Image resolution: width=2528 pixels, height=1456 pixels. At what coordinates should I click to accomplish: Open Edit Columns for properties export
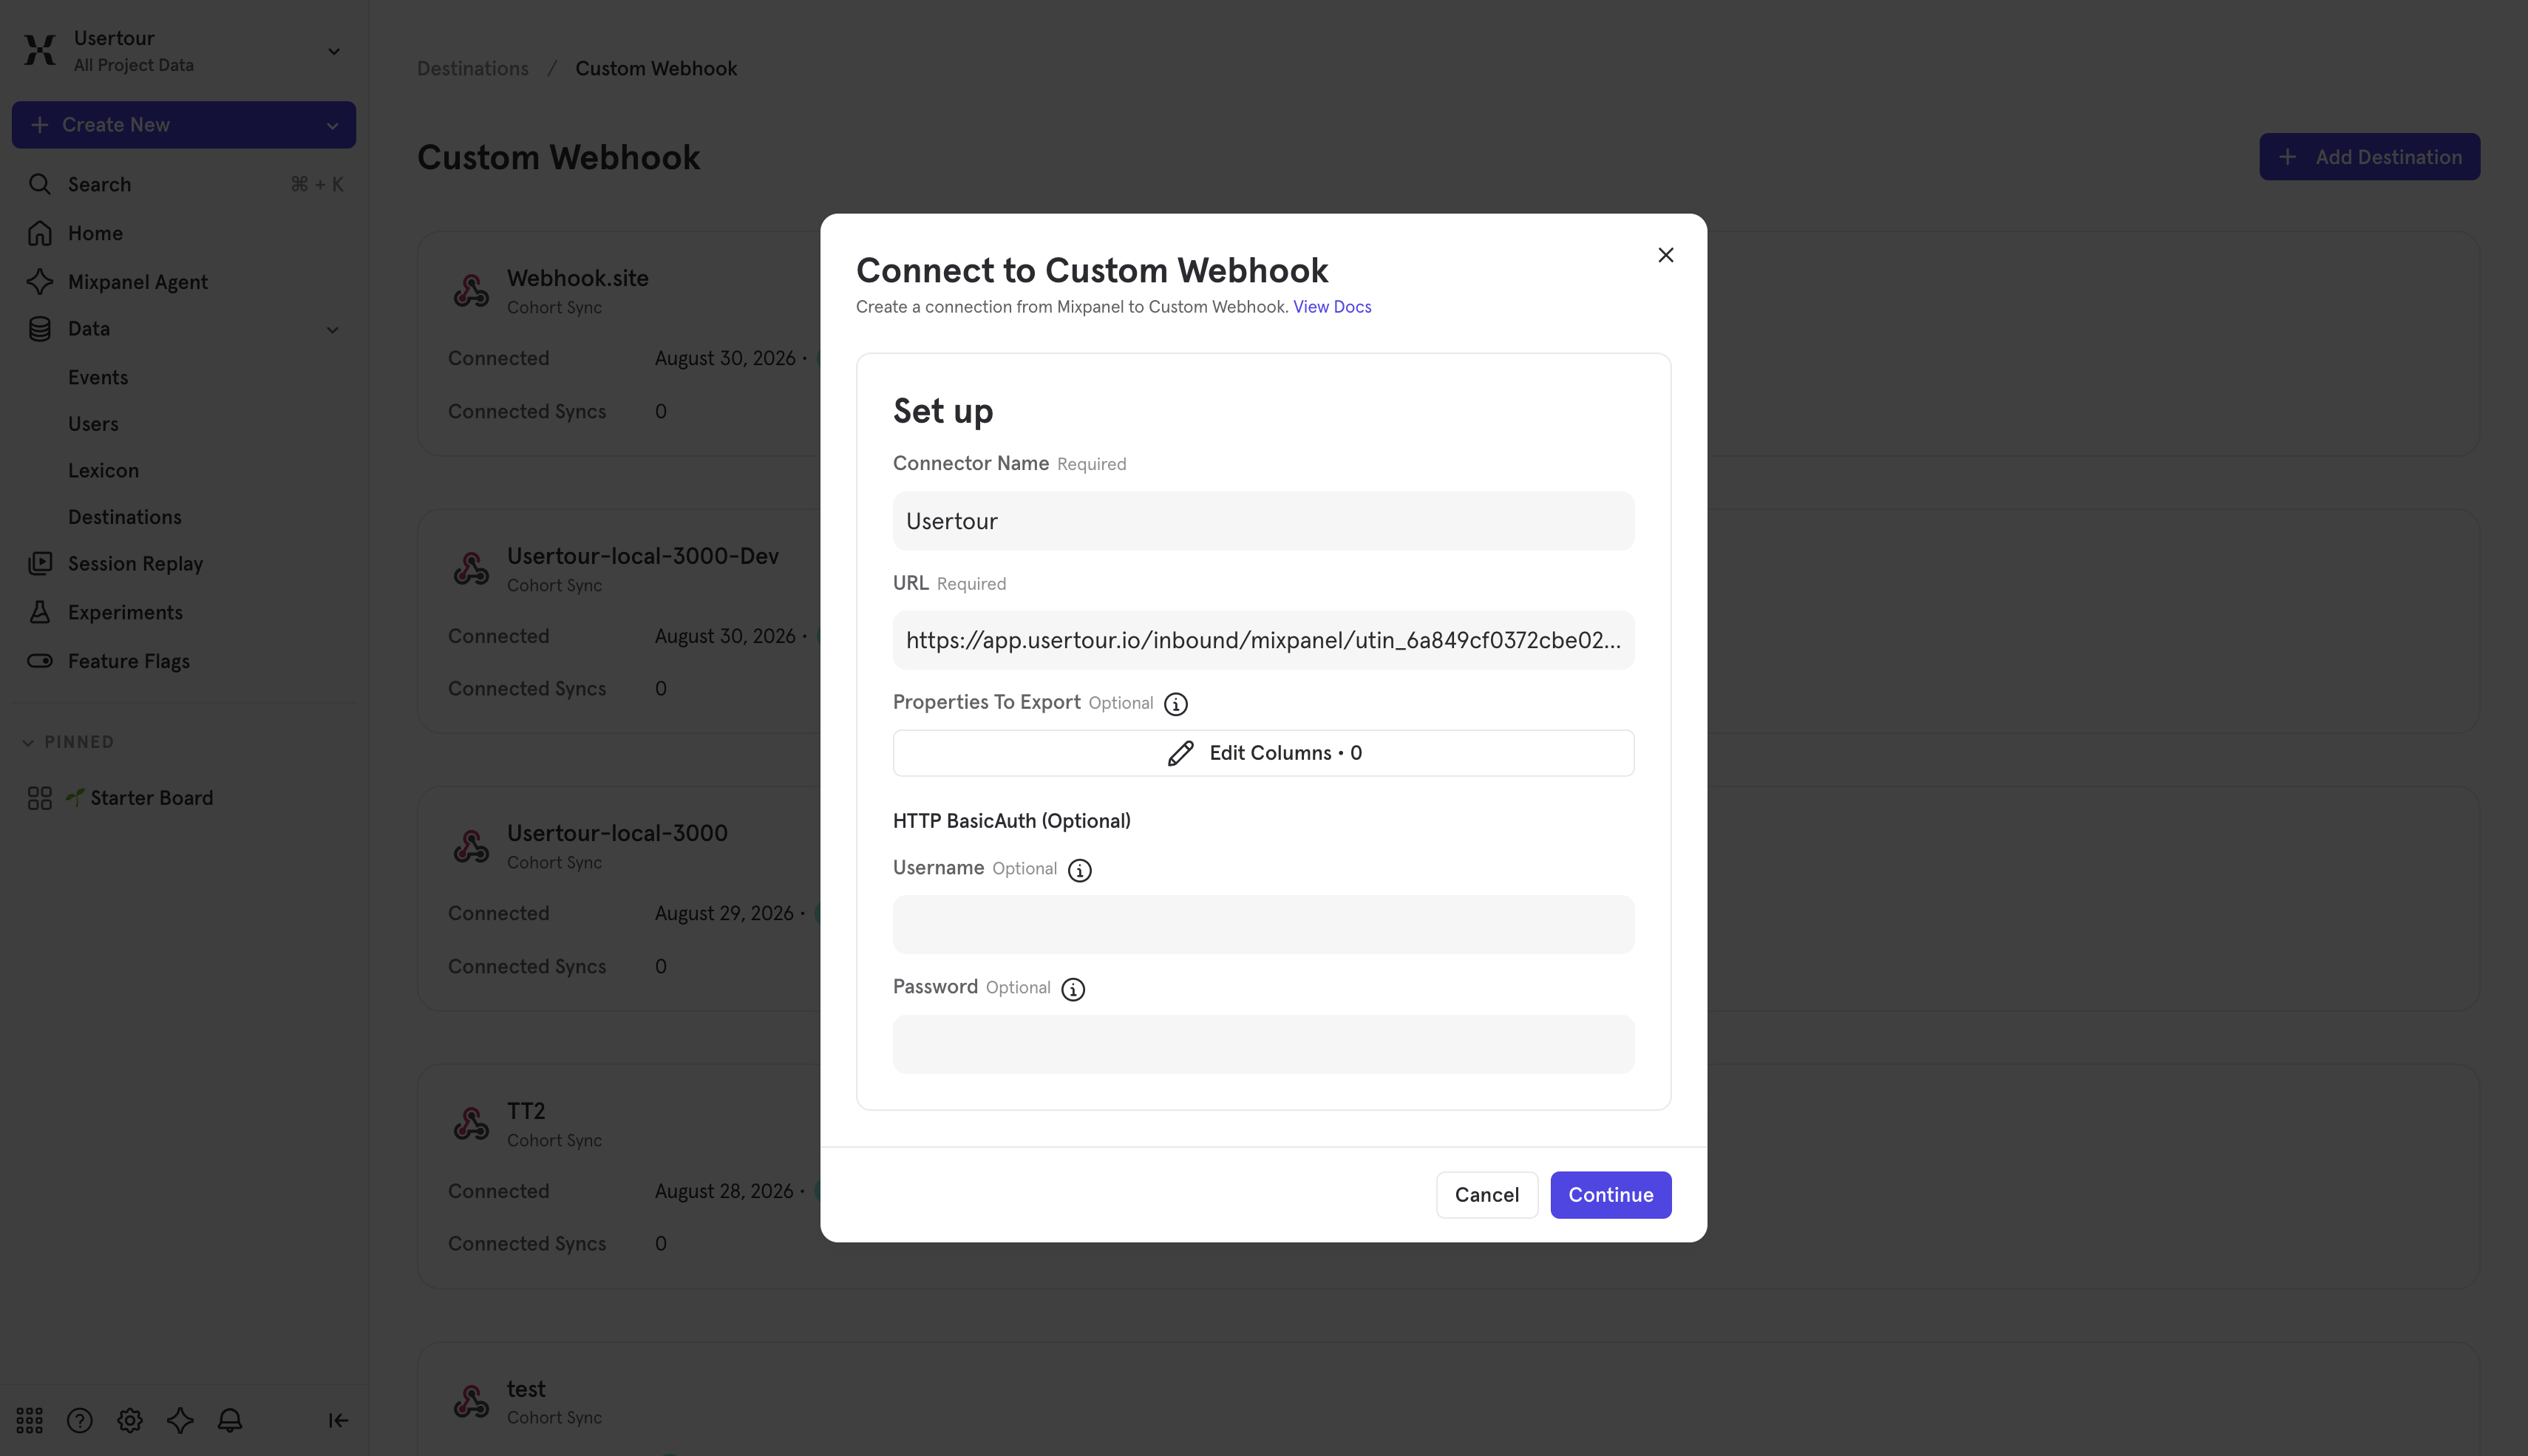tap(1263, 753)
